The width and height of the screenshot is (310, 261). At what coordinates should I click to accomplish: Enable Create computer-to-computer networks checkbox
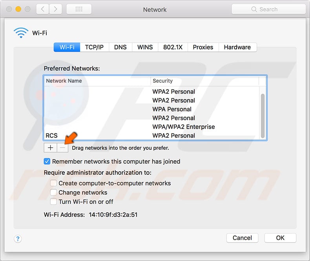point(53,183)
